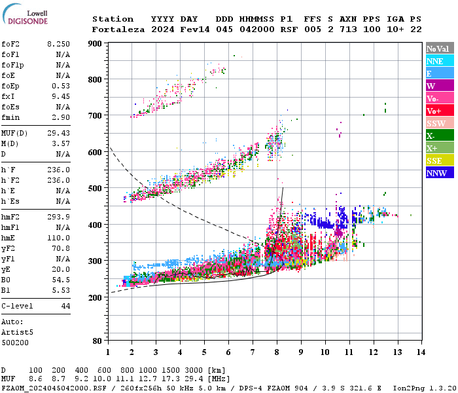Click the C-level value 44
The width and height of the screenshot is (458, 393).
click(x=65, y=306)
